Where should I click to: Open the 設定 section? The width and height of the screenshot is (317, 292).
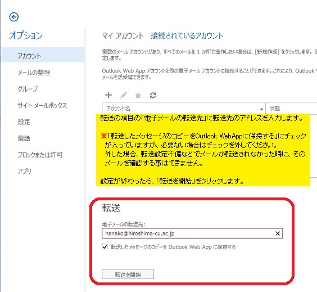point(24,122)
